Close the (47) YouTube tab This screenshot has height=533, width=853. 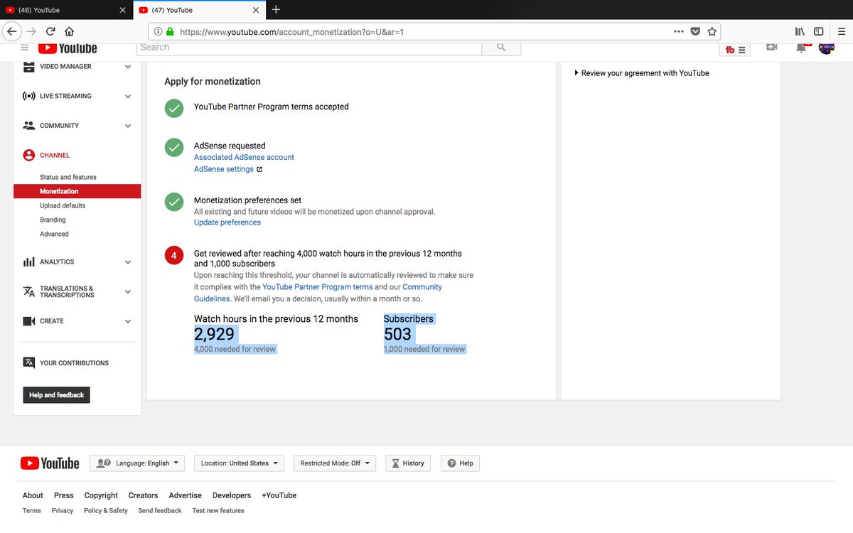(x=257, y=10)
